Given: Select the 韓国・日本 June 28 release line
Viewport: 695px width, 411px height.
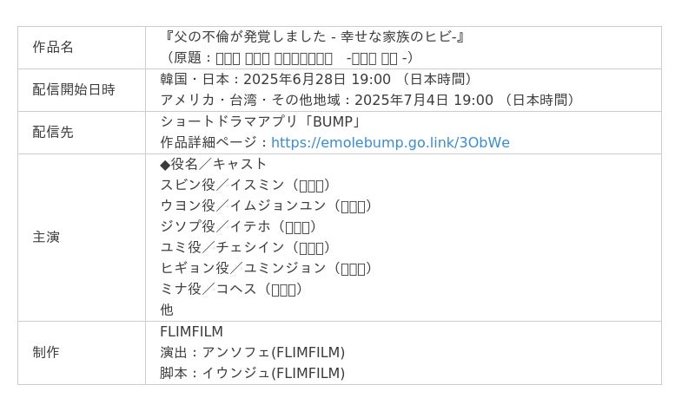Looking at the screenshot, I should [316, 80].
